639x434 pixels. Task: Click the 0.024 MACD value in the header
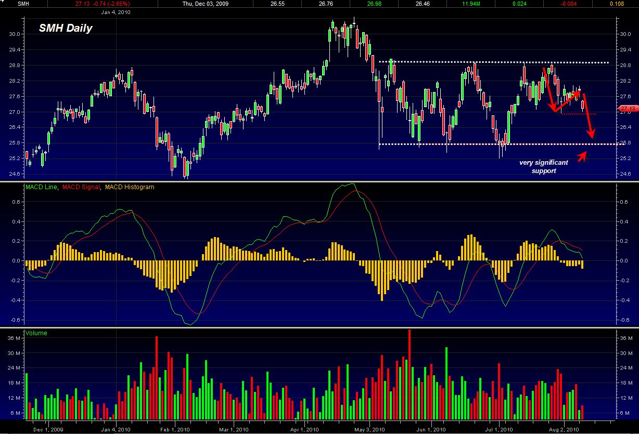519,4
